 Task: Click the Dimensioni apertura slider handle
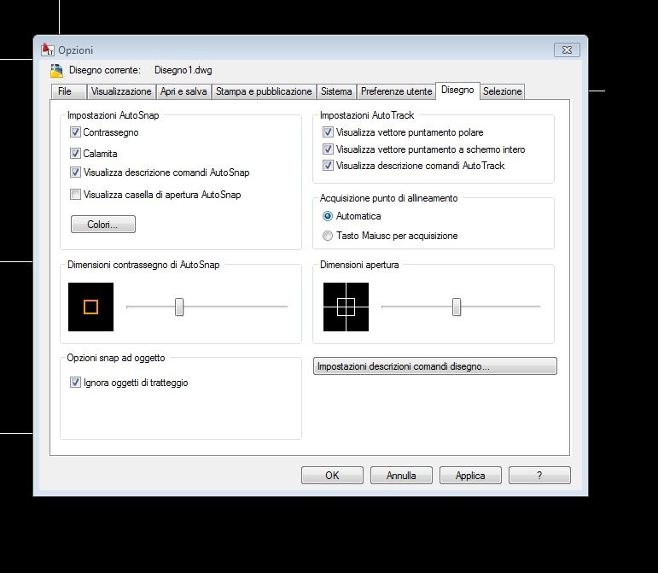pyautogui.click(x=457, y=307)
